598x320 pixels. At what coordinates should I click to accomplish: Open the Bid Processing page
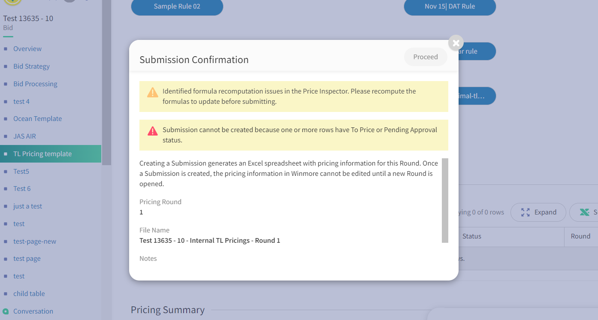point(35,84)
